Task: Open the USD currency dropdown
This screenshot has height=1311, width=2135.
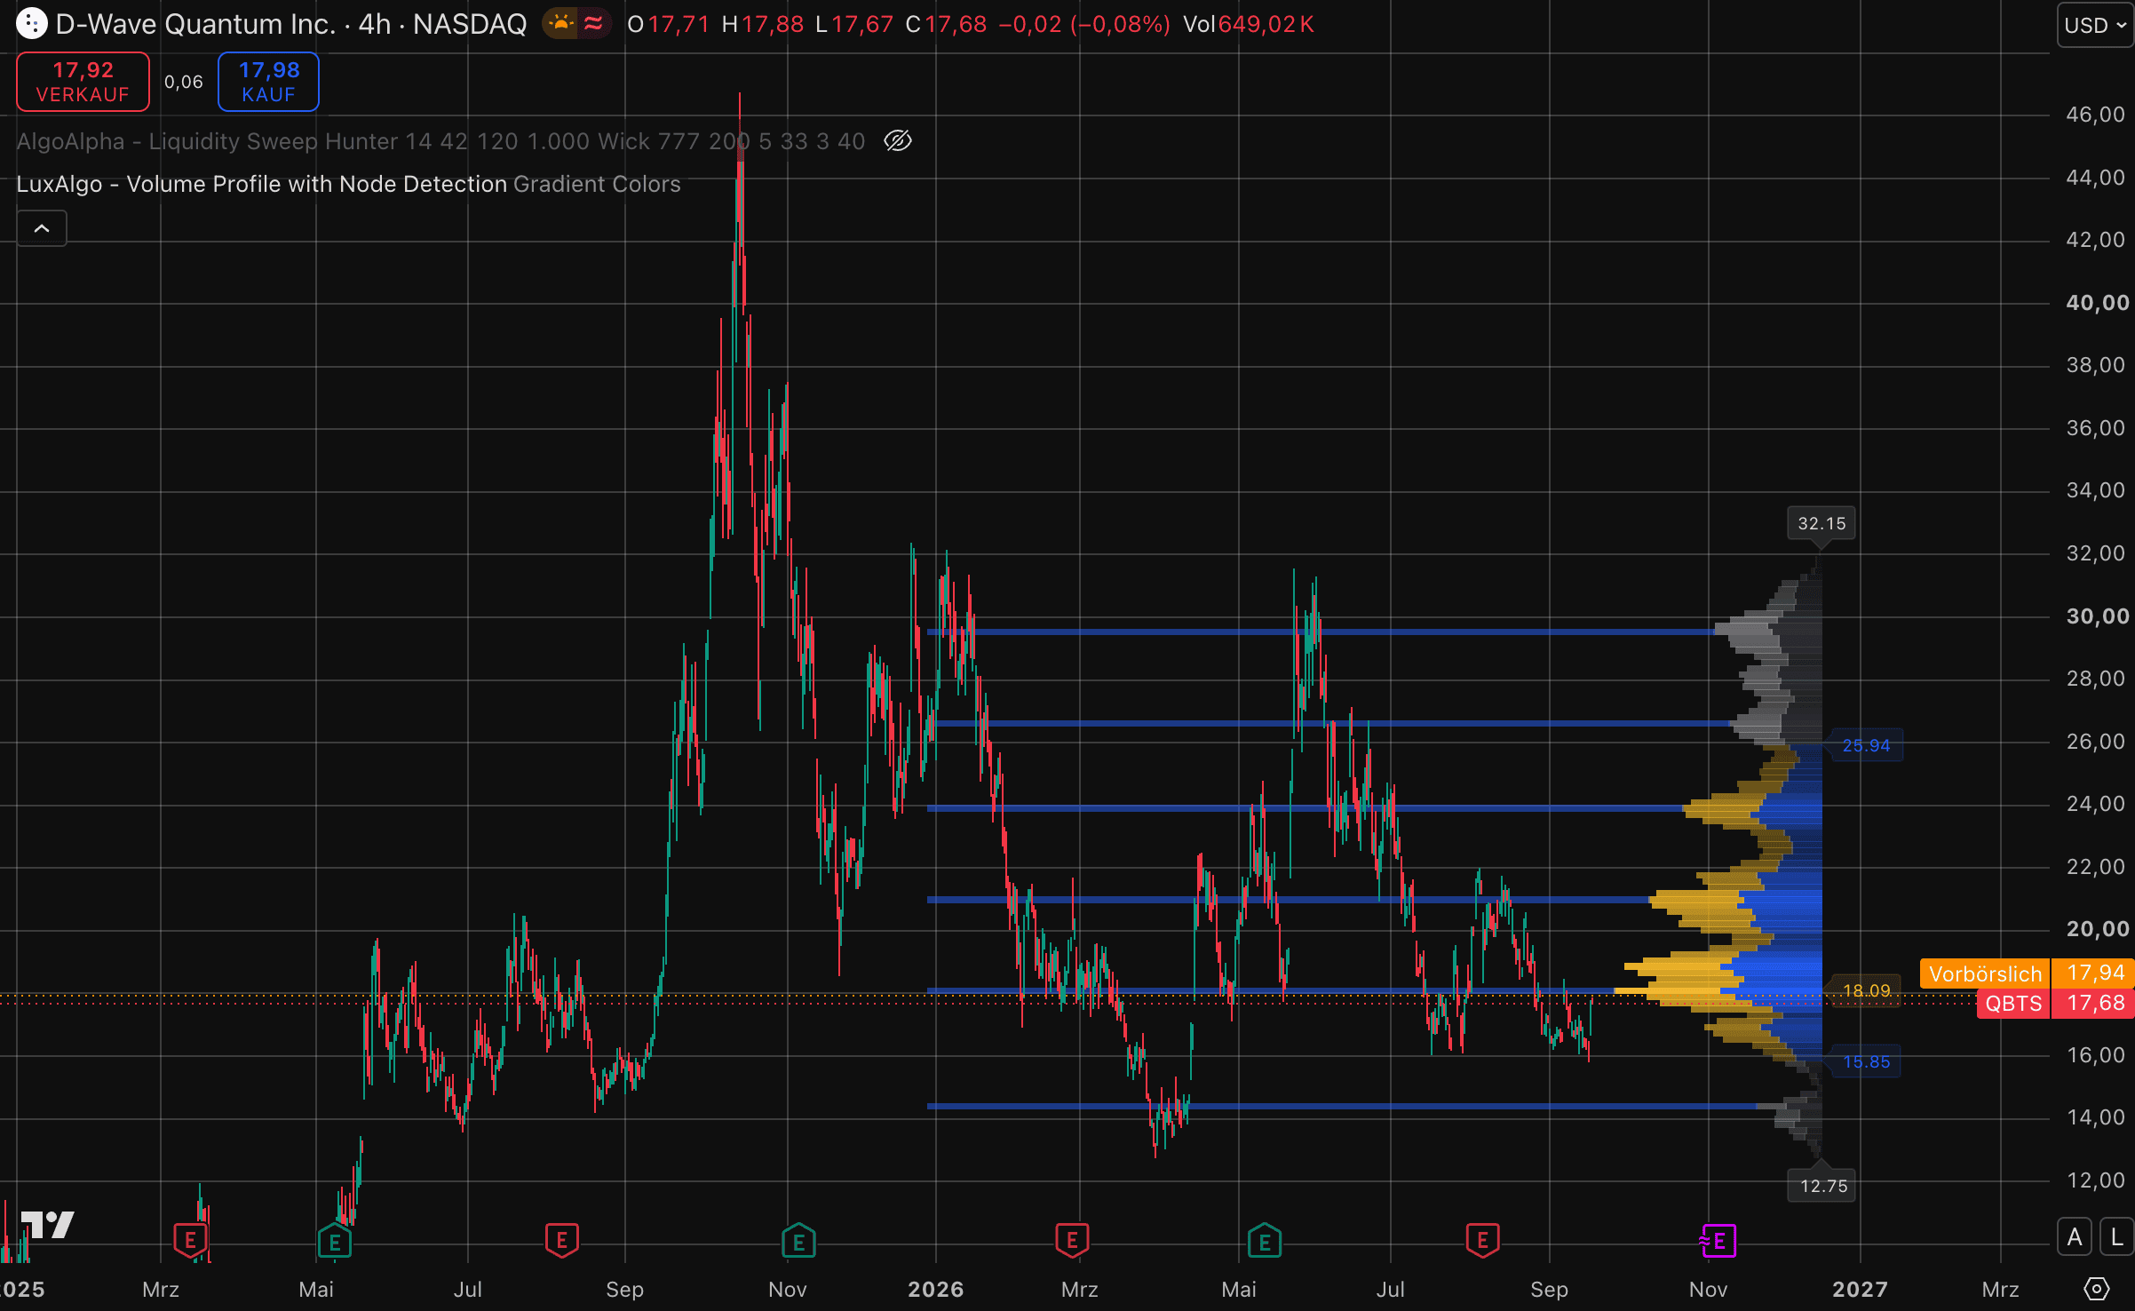Action: (2095, 25)
